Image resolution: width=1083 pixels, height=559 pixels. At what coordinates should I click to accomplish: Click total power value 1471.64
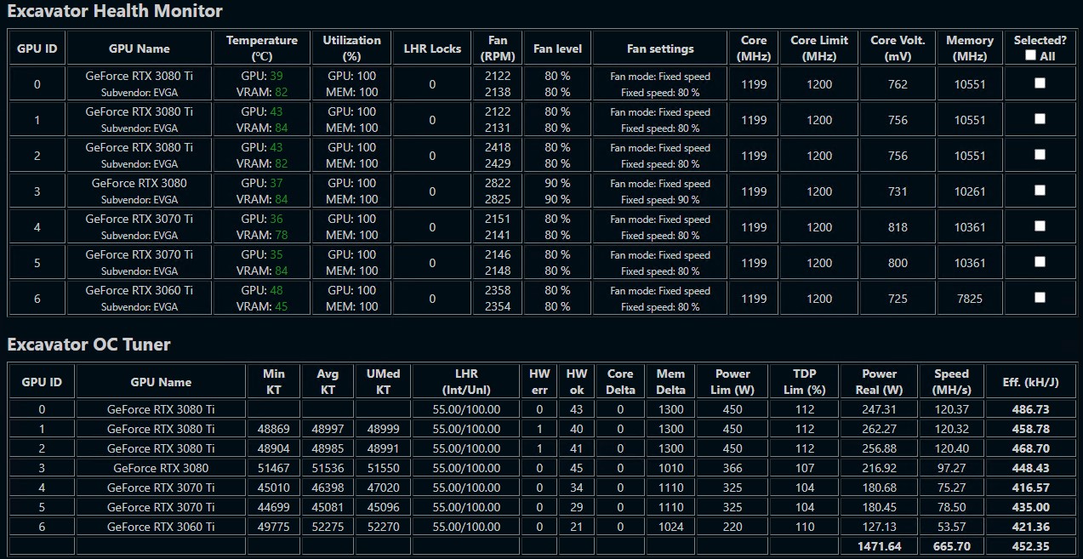(880, 546)
